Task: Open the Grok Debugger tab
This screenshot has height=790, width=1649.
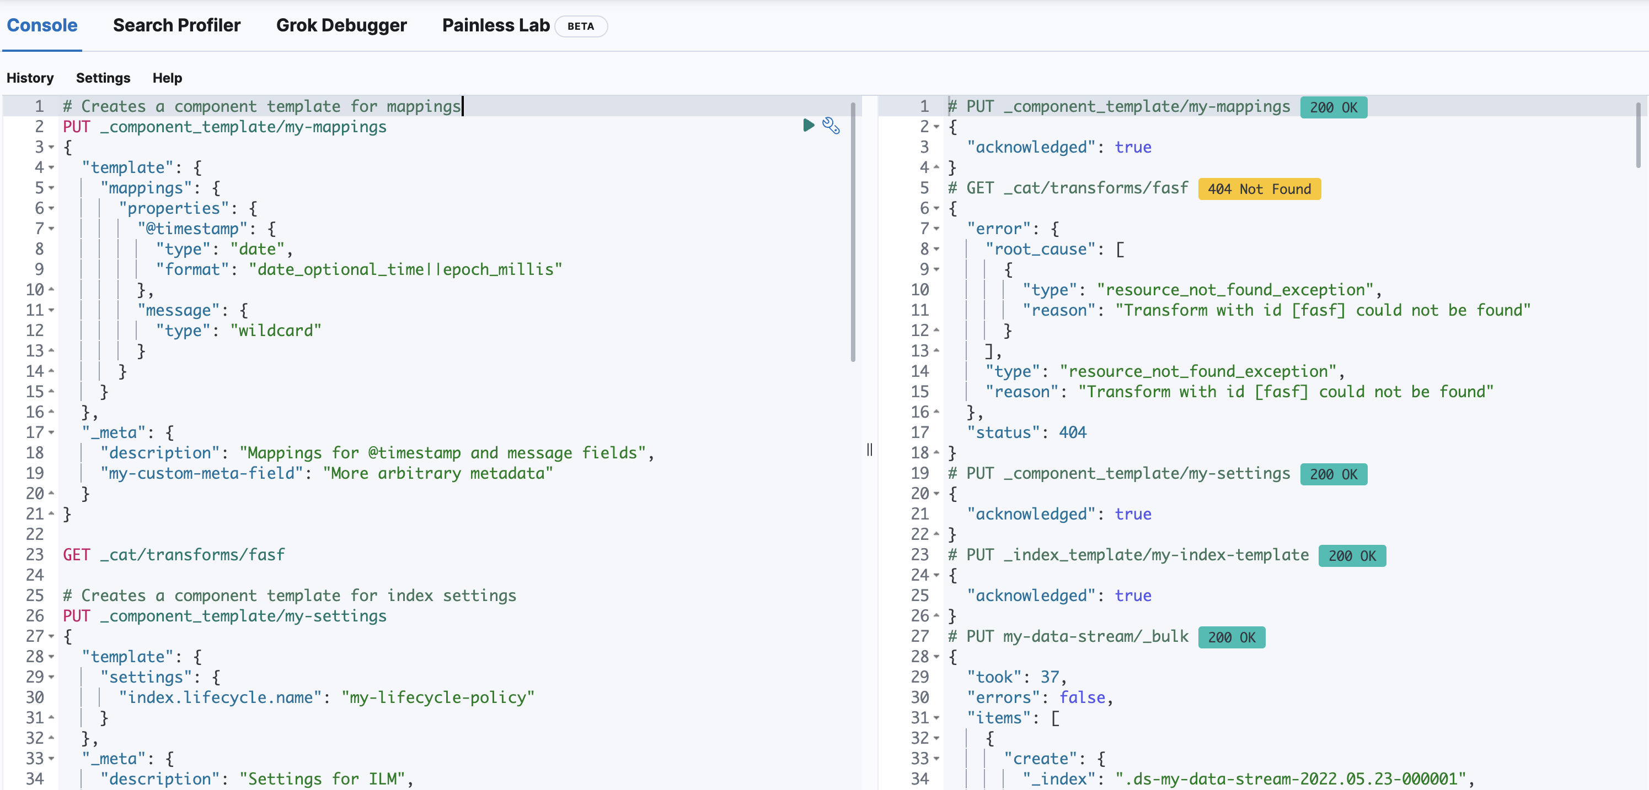Action: pos(341,25)
